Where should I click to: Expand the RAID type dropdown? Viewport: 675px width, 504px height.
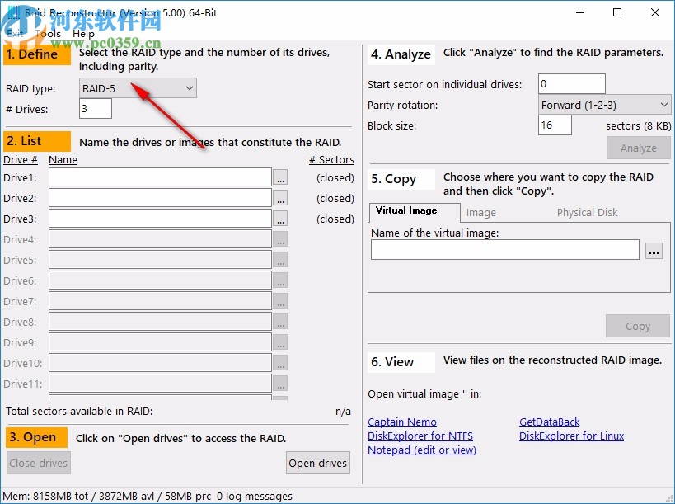click(x=138, y=88)
